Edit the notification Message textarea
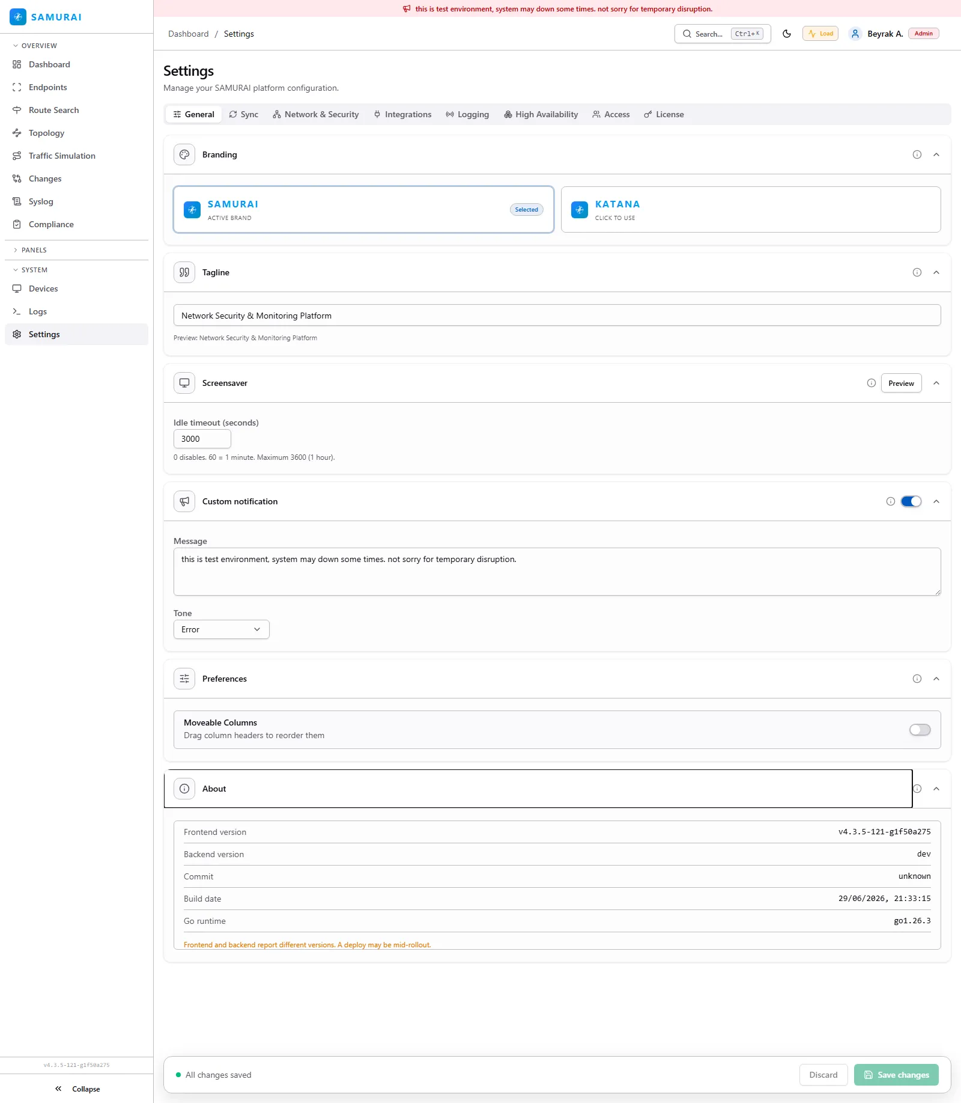961x1103 pixels. (557, 572)
